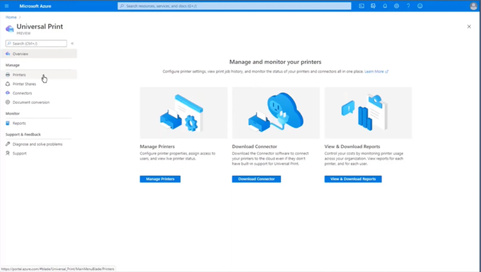This screenshot has height=272, width=481.
Task: Click the PREVIEW label under title
Action: [x=24, y=33]
